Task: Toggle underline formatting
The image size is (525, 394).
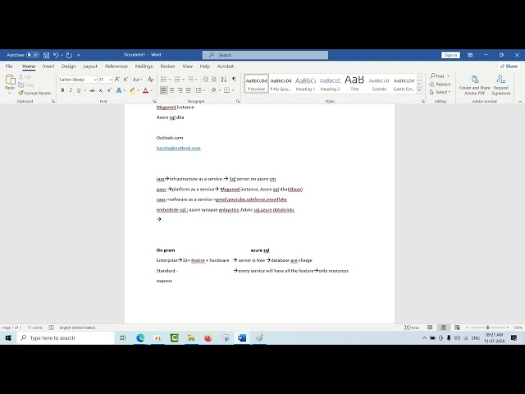Action: pyautogui.click(x=79, y=90)
